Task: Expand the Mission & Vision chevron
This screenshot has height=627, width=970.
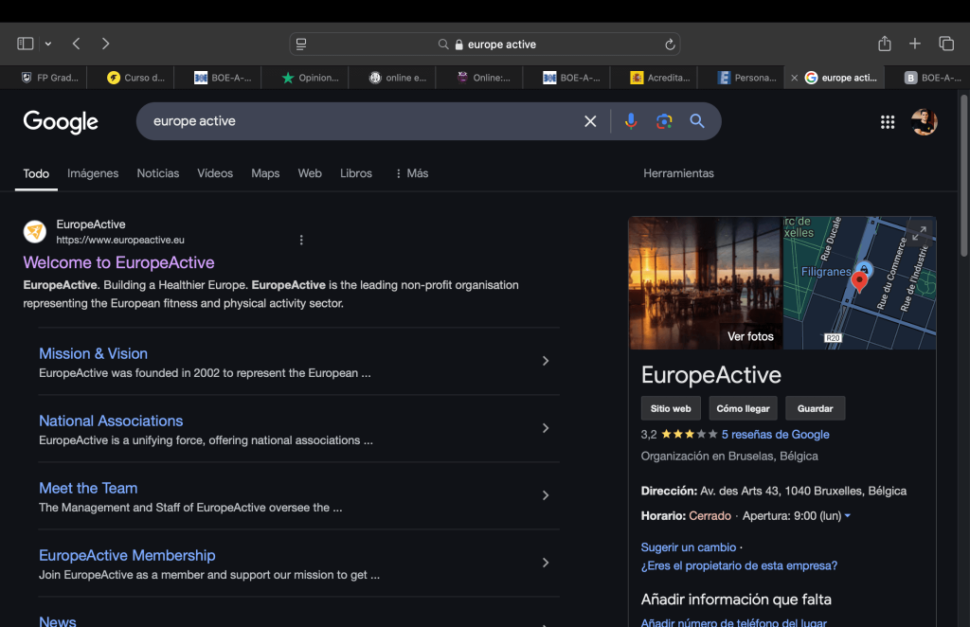Action: (546, 361)
